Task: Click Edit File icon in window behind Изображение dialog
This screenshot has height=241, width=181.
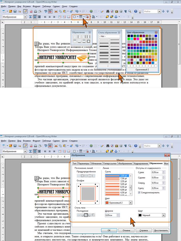Action: tap(25, 146)
